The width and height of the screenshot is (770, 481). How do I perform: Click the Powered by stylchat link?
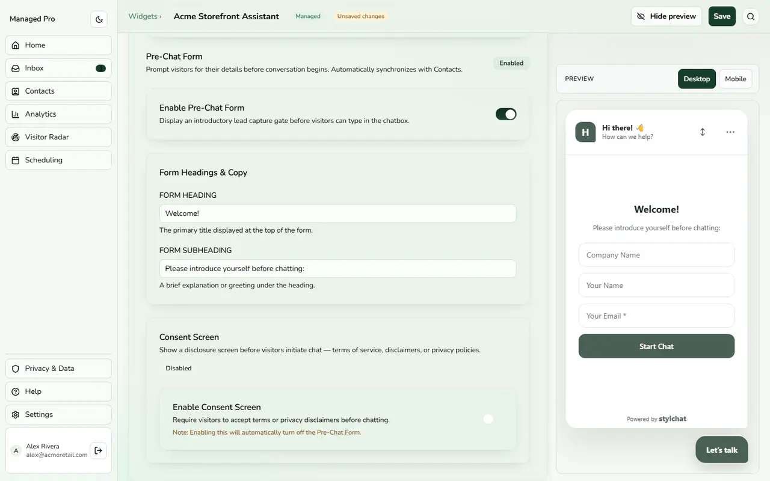pyautogui.click(x=656, y=419)
